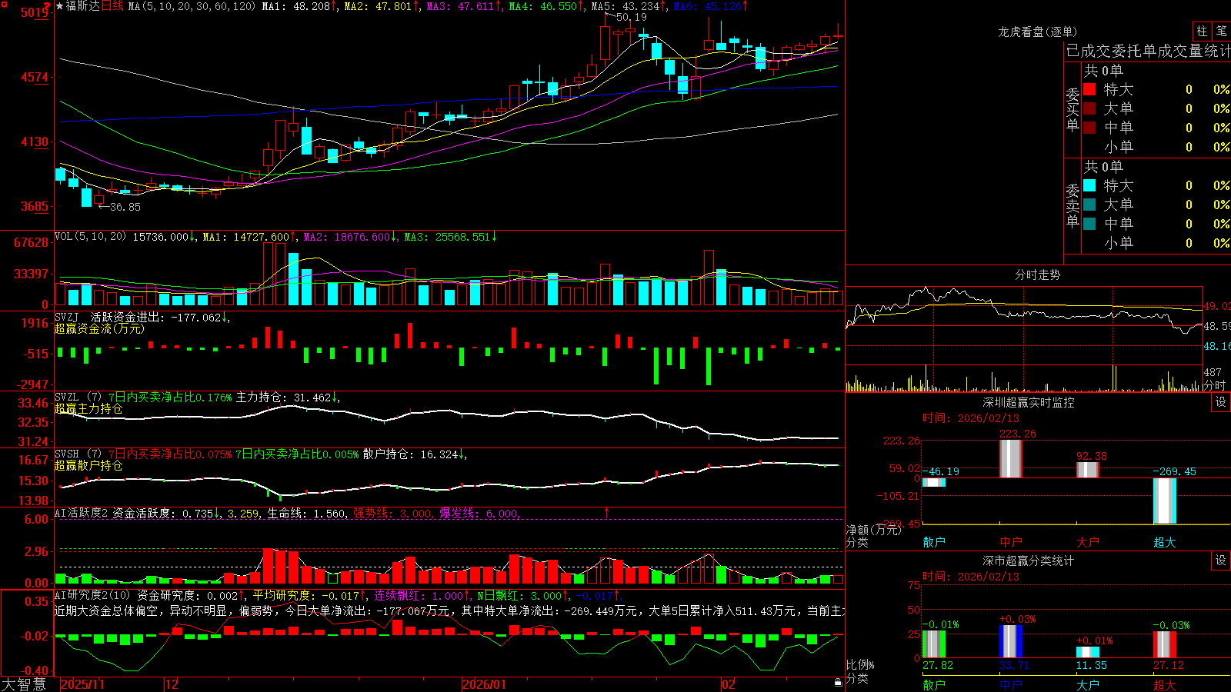The width and height of the screenshot is (1231, 692).
Task: Jump to the 12 month timeline marker
Action: (172, 684)
